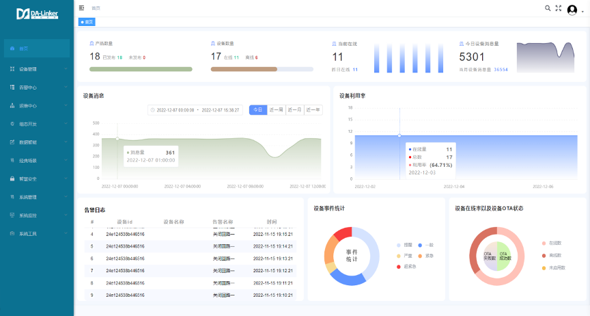Click the 首页 home icon in sidebar

tap(12, 49)
